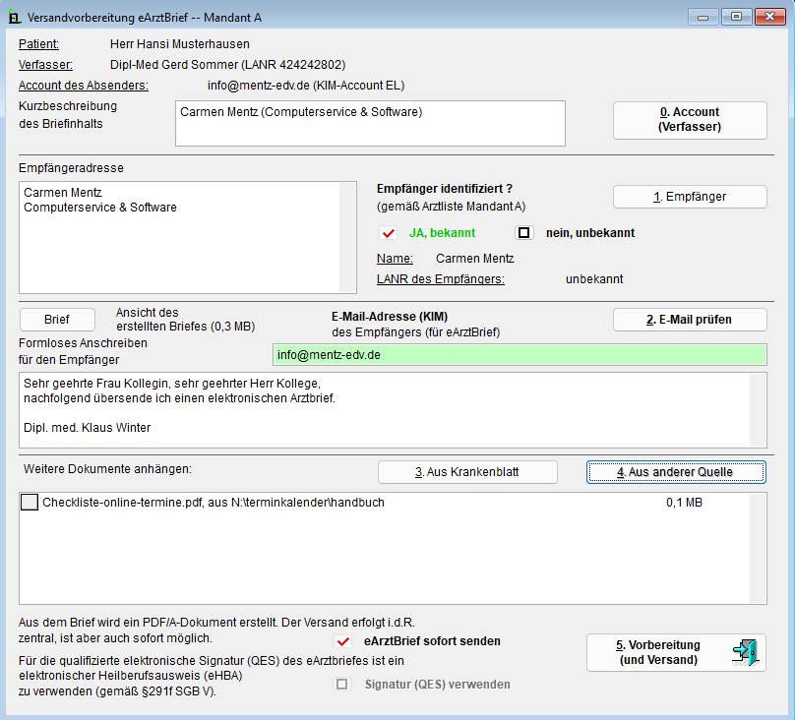The width and height of the screenshot is (795, 720).
Task: Click into the formloses Anschreiben message text
Action: point(384,407)
